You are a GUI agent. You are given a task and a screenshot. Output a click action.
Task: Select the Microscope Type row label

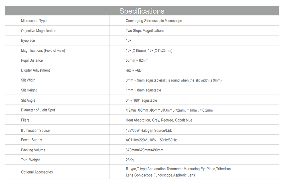(x=34, y=21)
